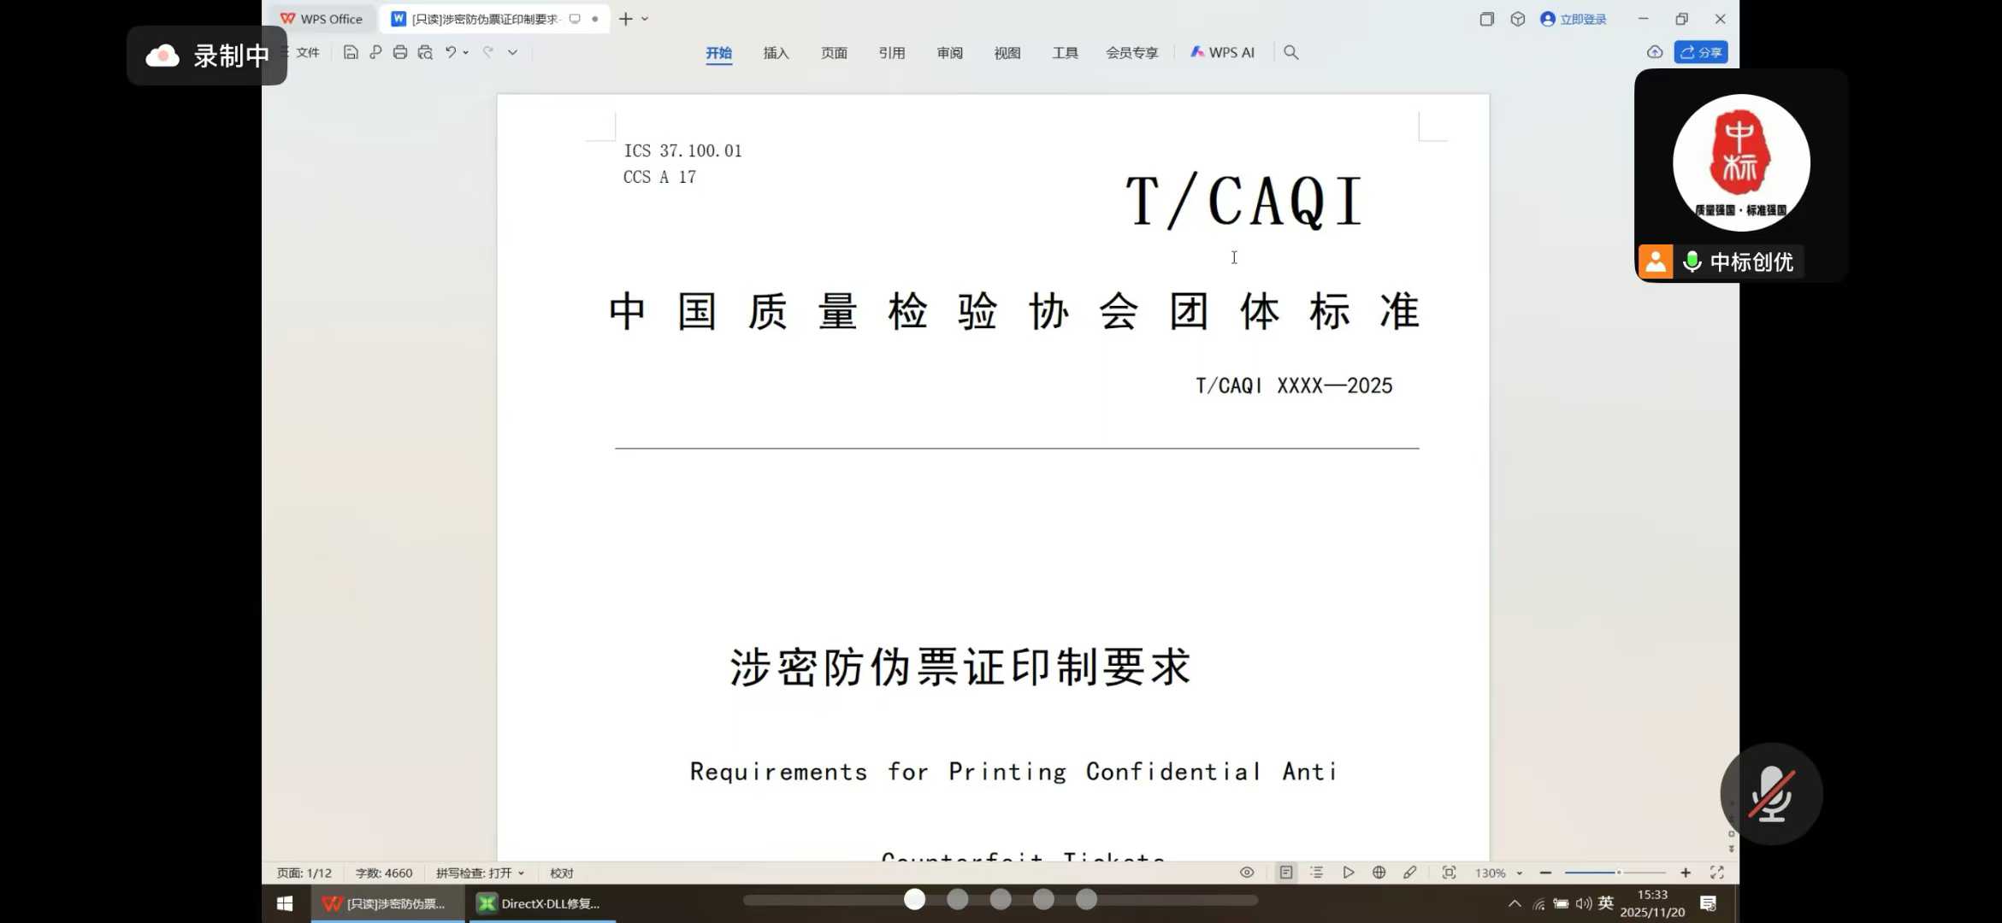Open the undo dropdown arrow
Image resolution: width=2002 pixels, height=923 pixels.
pyautogui.click(x=466, y=52)
